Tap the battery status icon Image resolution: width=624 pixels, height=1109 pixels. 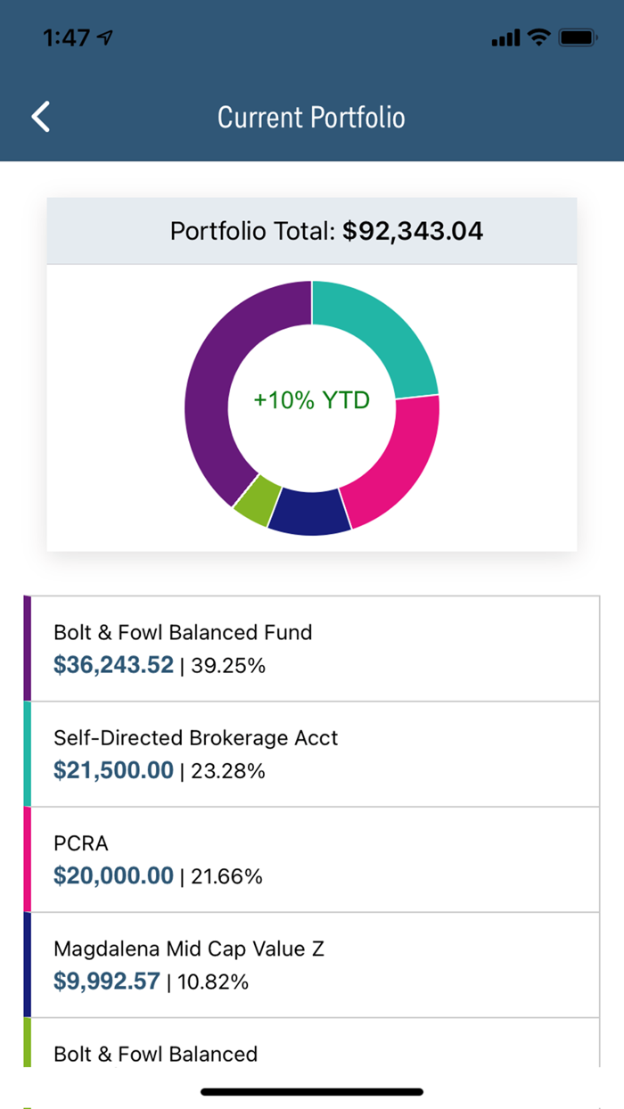[x=579, y=37]
